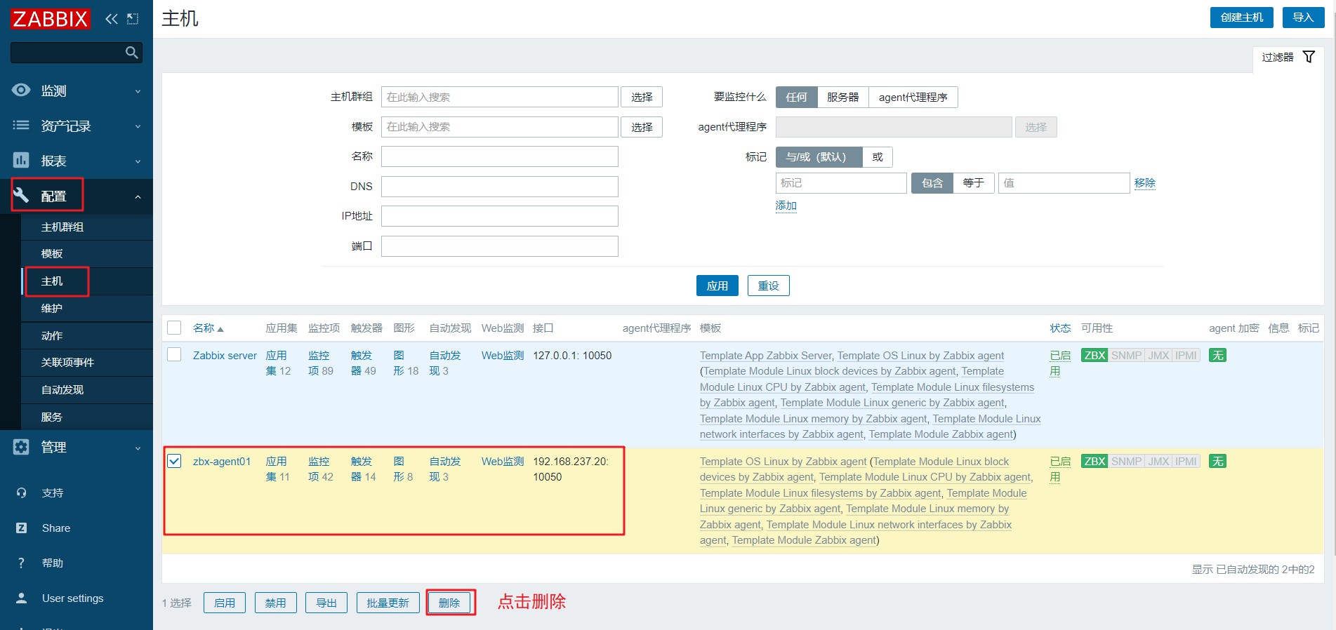Click JMX badge in zbx-agent01 row
Screen dimensions: 1336x630
(1158, 462)
